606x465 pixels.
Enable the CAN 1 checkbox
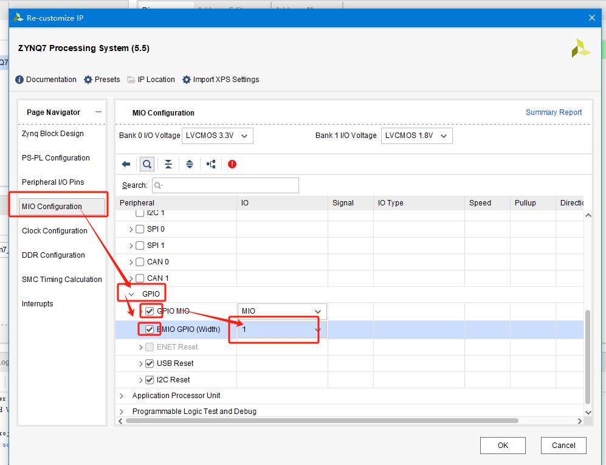point(140,278)
